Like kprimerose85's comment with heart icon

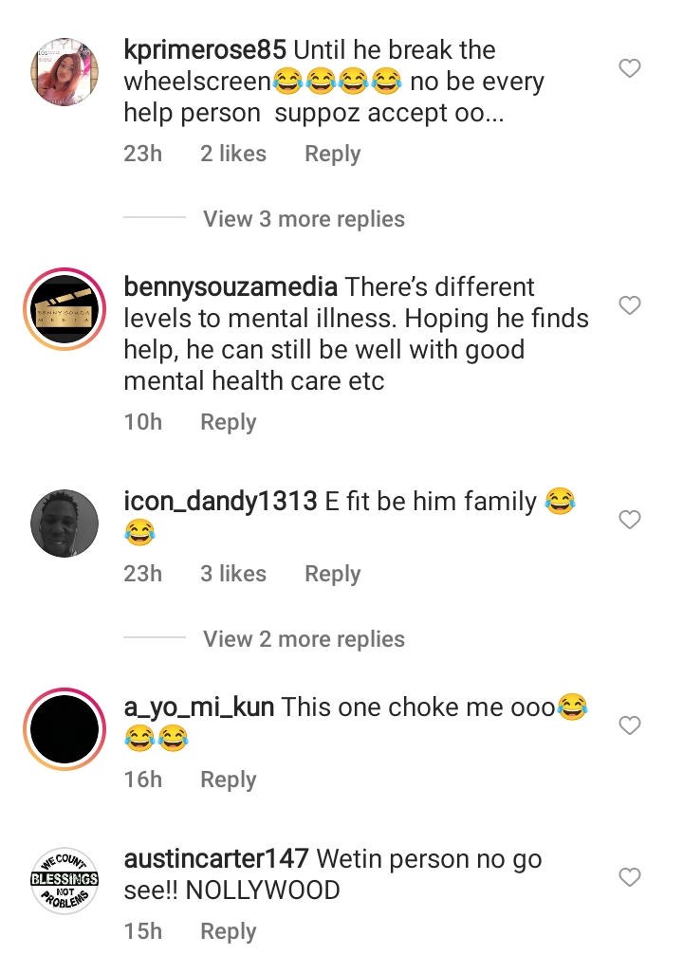tap(629, 68)
